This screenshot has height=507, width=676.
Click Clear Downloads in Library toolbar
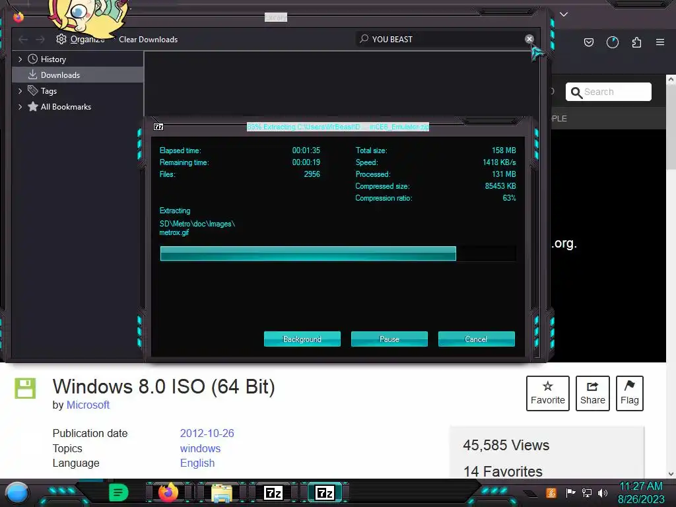149,39
